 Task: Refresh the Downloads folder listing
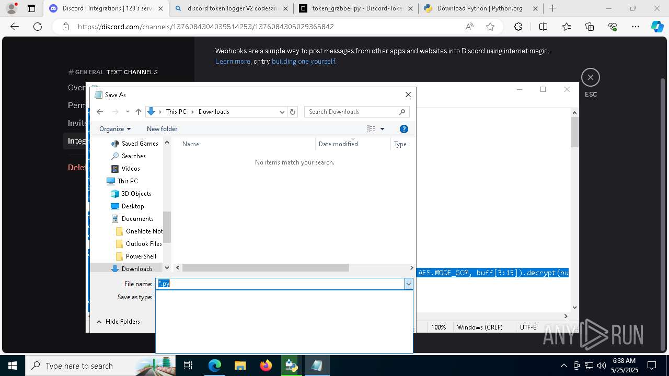click(293, 112)
